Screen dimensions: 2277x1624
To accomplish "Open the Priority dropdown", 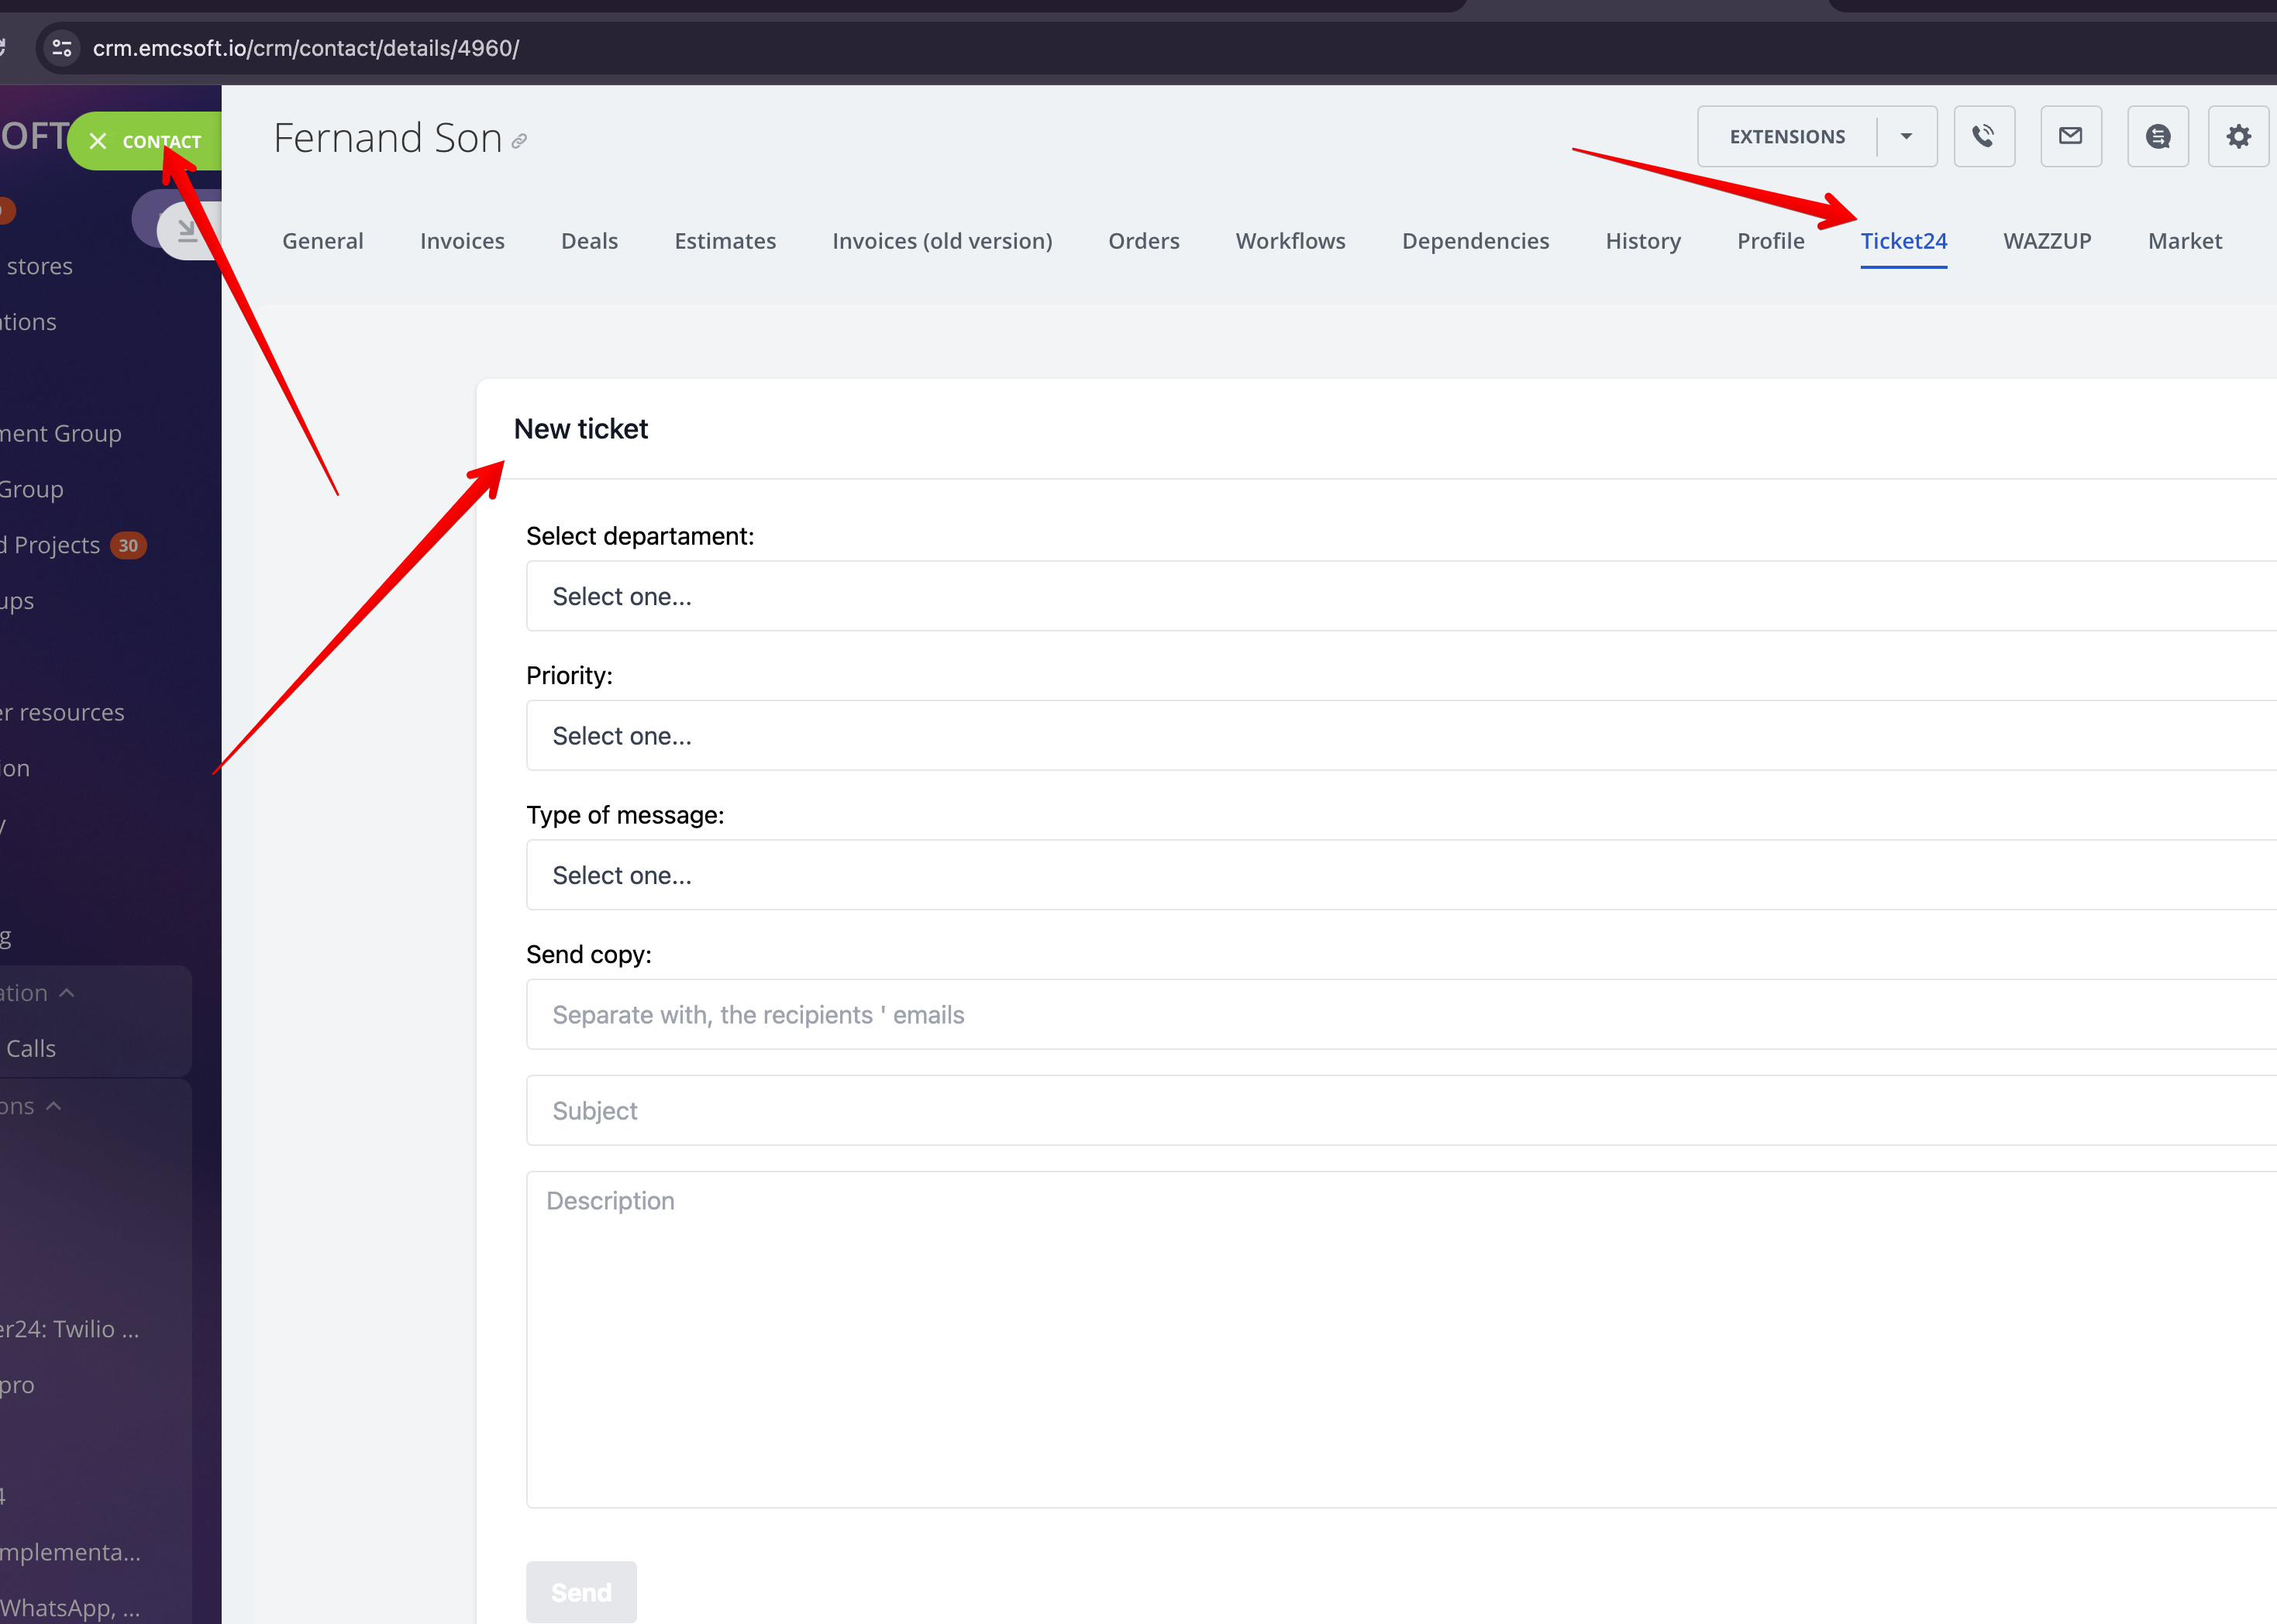I will point(1400,735).
